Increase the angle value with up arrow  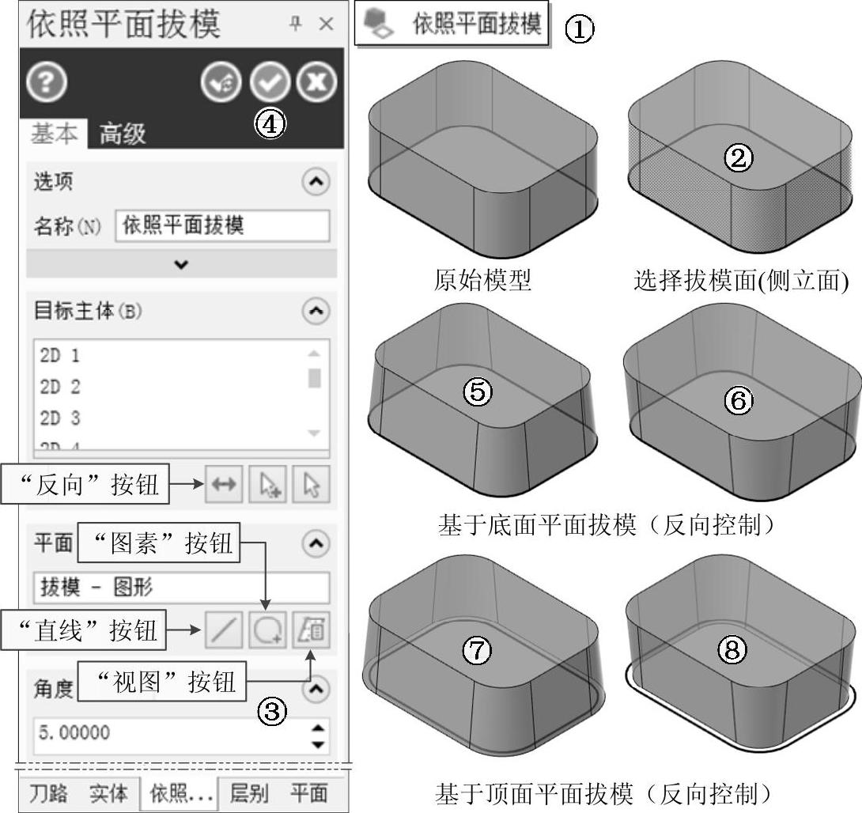318,728
